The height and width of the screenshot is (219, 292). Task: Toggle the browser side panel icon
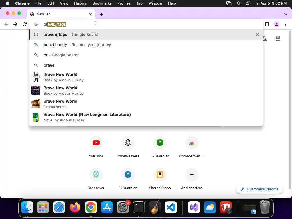[x=267, y=24]
